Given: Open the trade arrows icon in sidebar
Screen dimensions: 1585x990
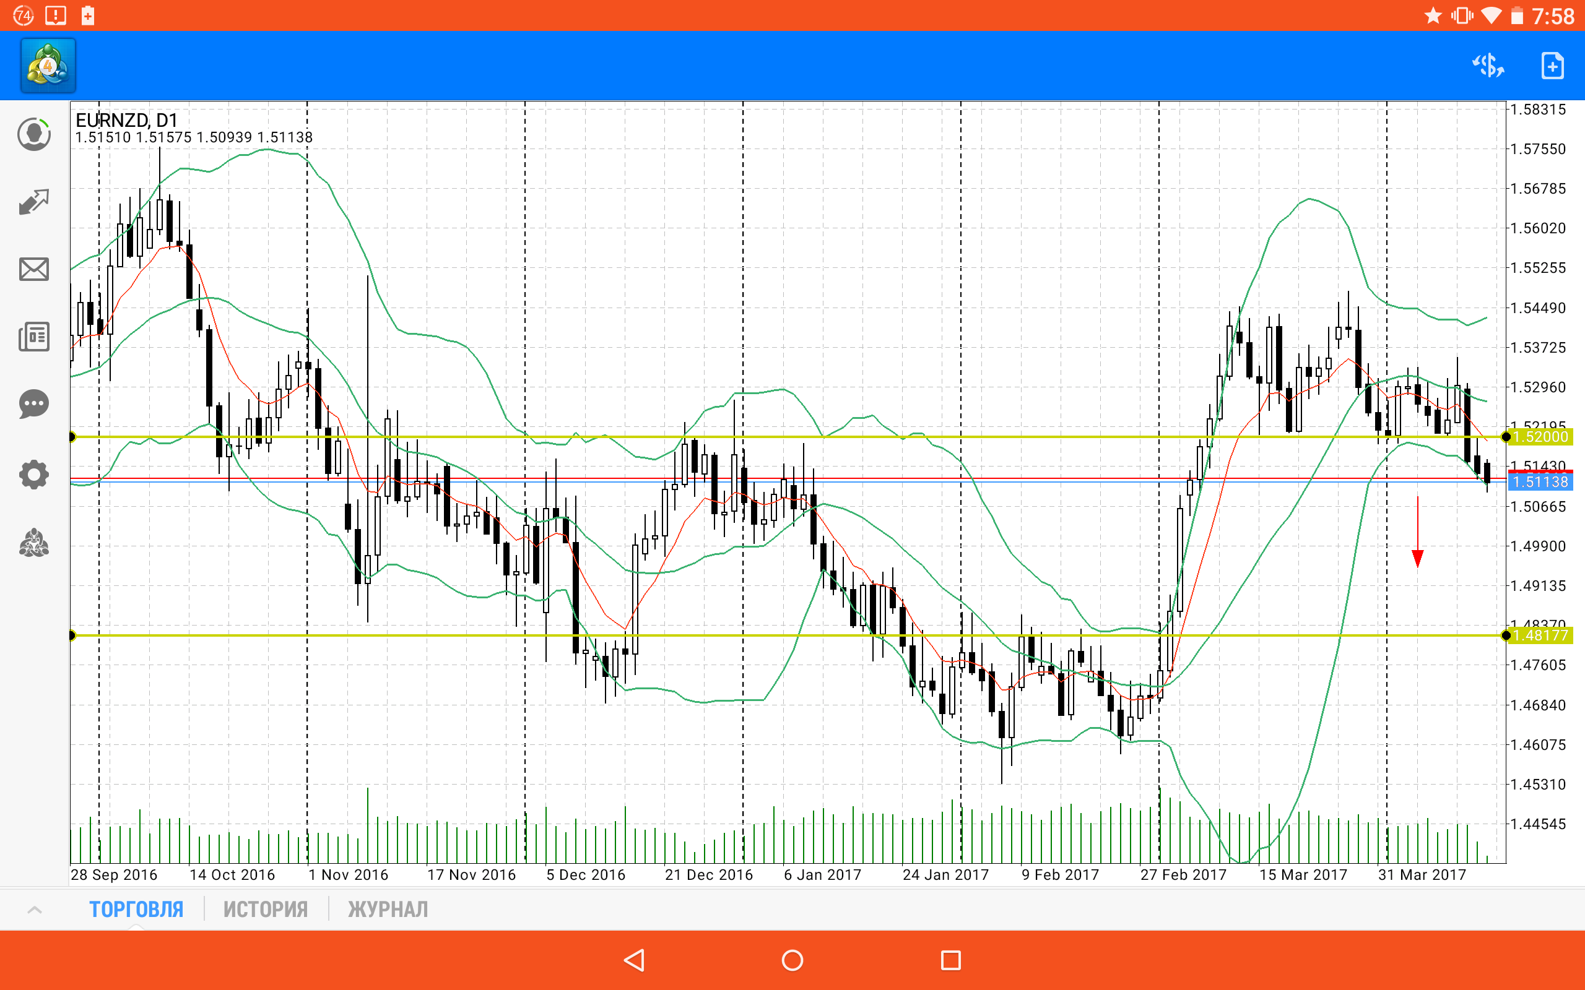Looking at the screenshot, I should (34, 202).
